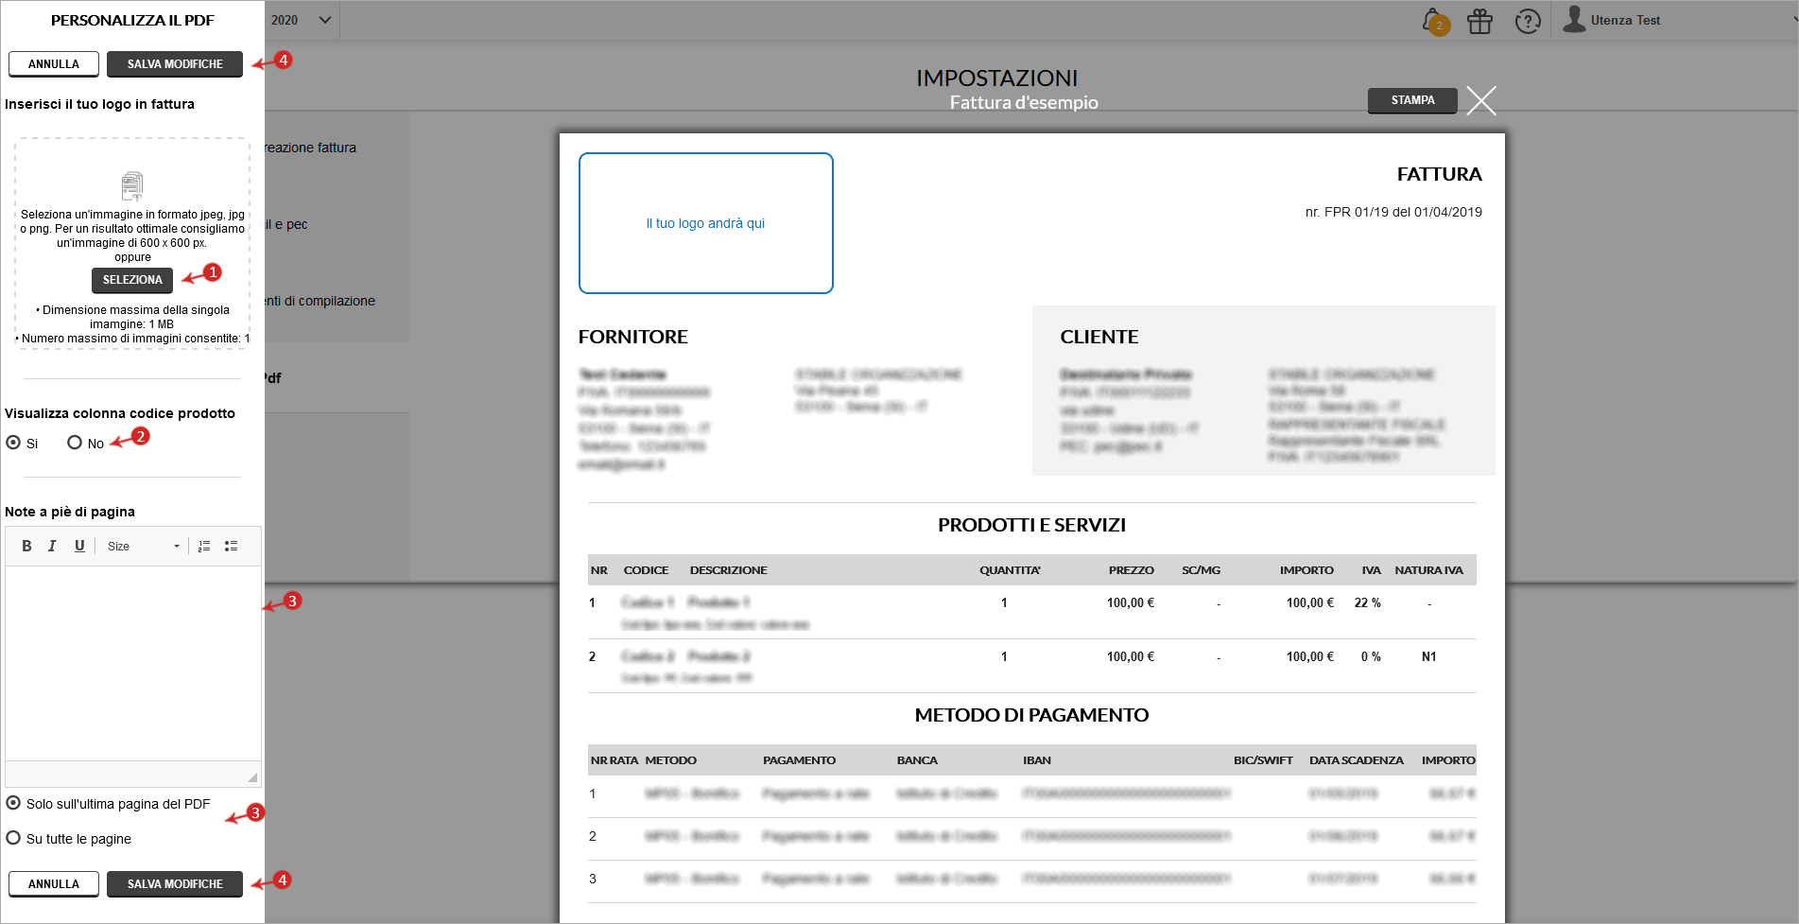Viewport: 1799px width, 924px height.
Task: Click SELEZIONA to choose a logo image
Action: pos(132,280)
